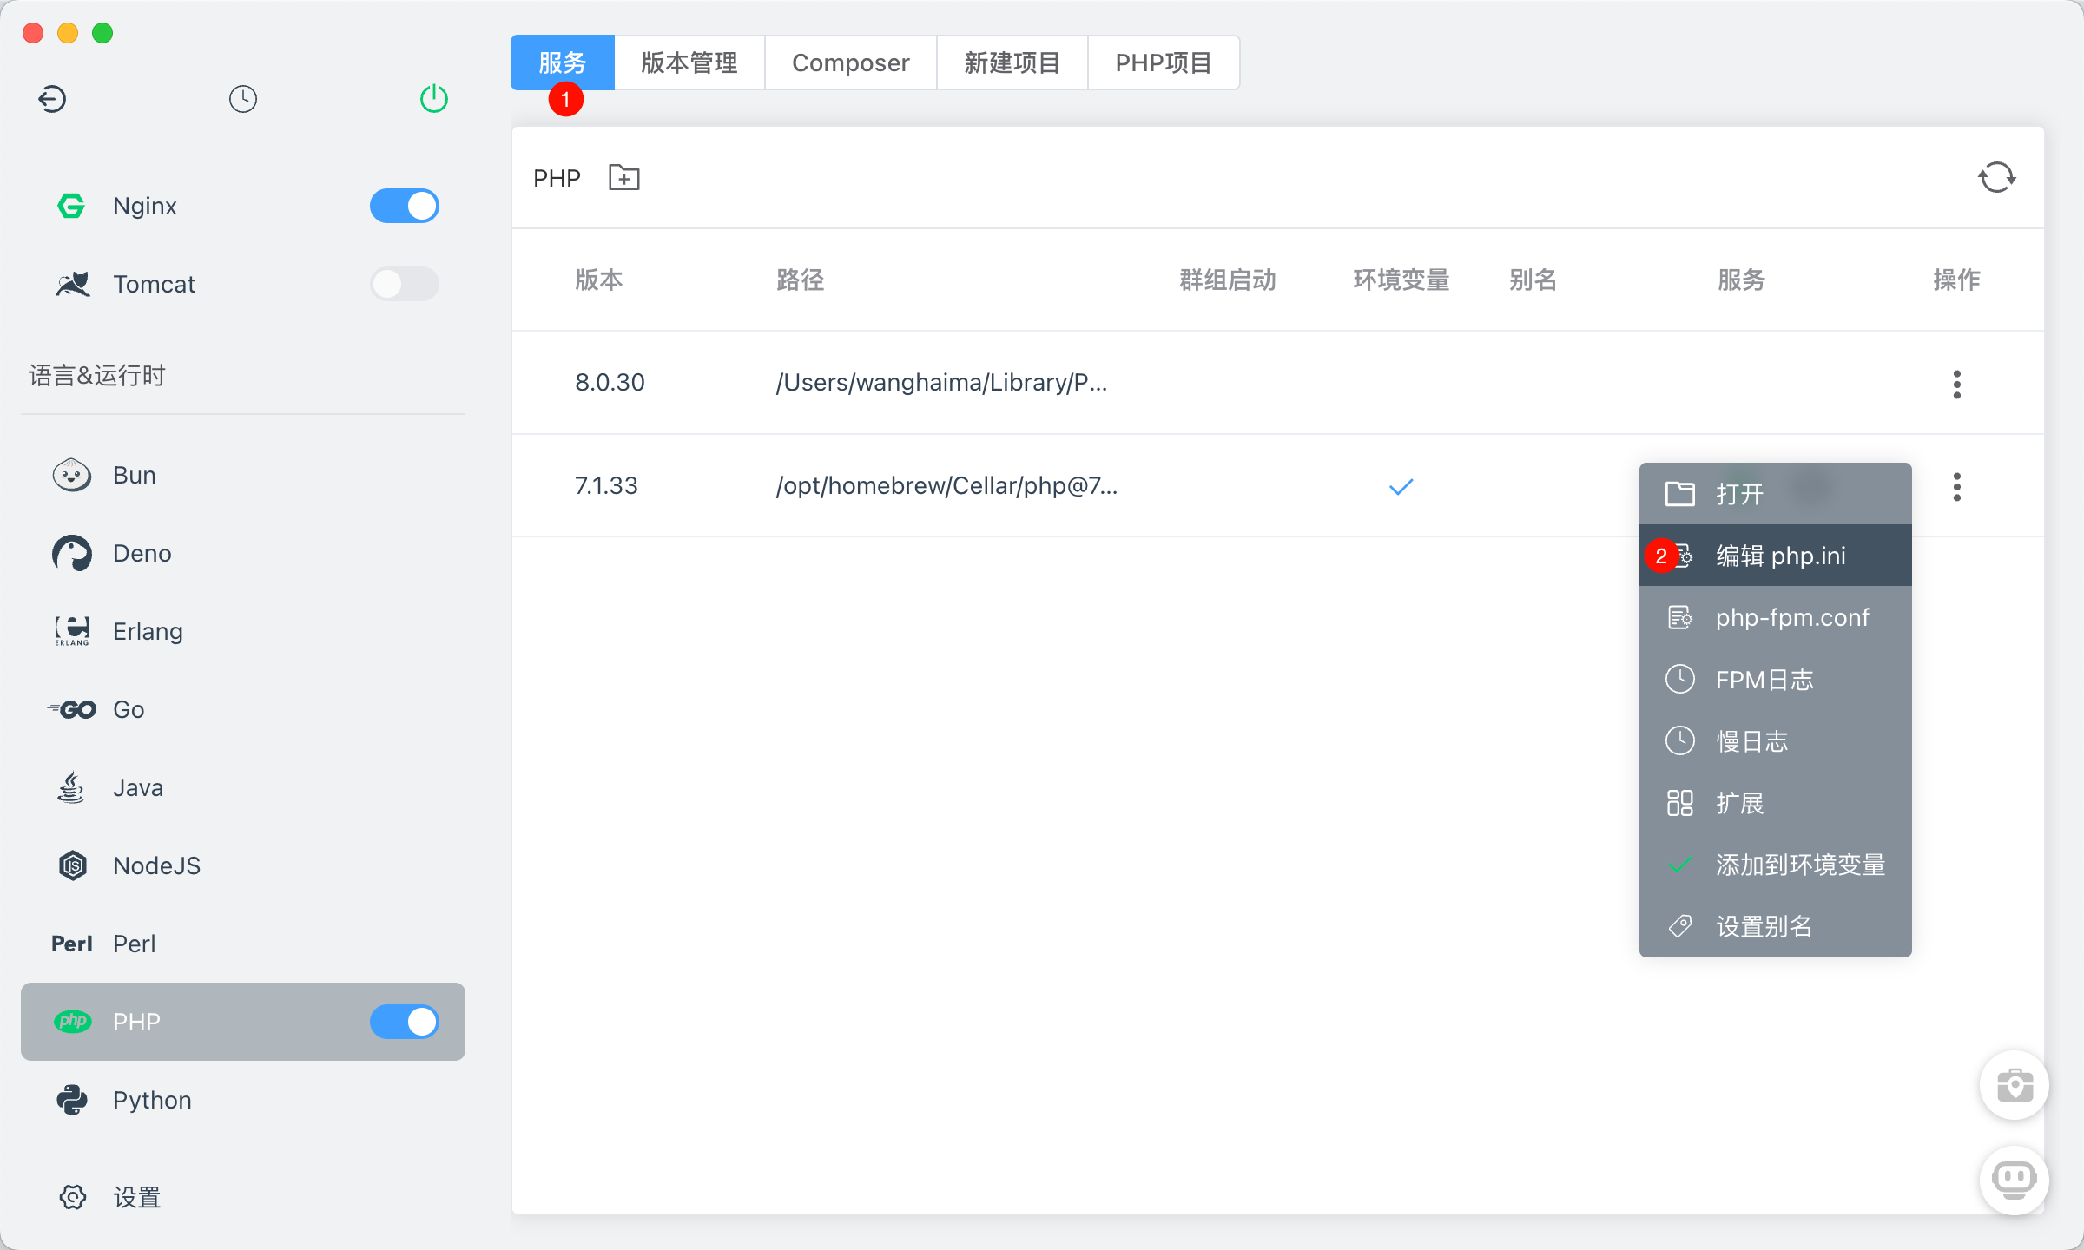This screenshot has width=2084, height=1250.
Task: Choose 设置别名 in the context menu
Action: pos(1776,926)
